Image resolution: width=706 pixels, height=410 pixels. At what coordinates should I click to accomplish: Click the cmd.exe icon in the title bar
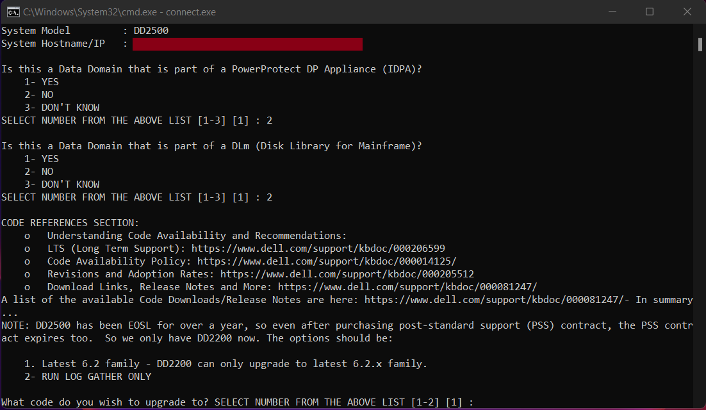[x=12, y=12]
